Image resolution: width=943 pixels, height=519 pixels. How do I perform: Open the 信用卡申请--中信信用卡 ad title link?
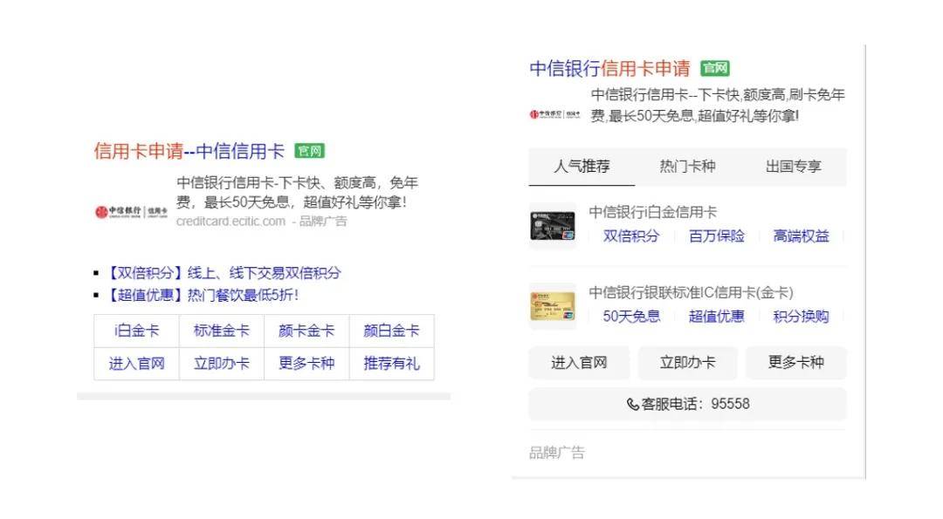coord(189,152)
